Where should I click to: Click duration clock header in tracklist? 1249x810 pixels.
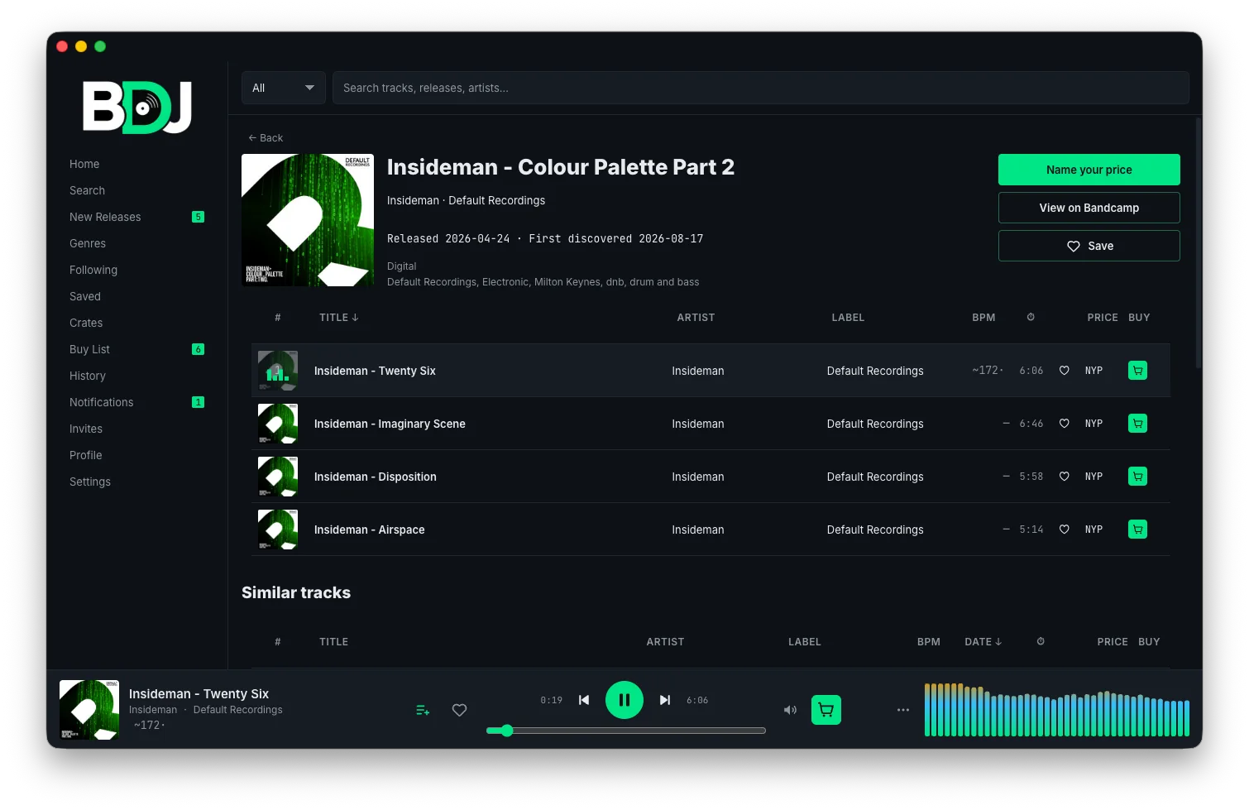1031,317
